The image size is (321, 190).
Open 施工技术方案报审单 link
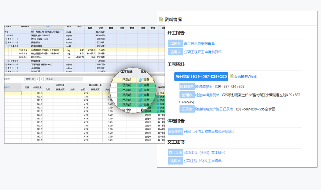tap(199, 43)
